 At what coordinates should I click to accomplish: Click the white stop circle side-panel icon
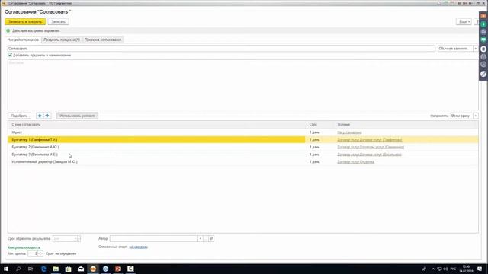483,49
